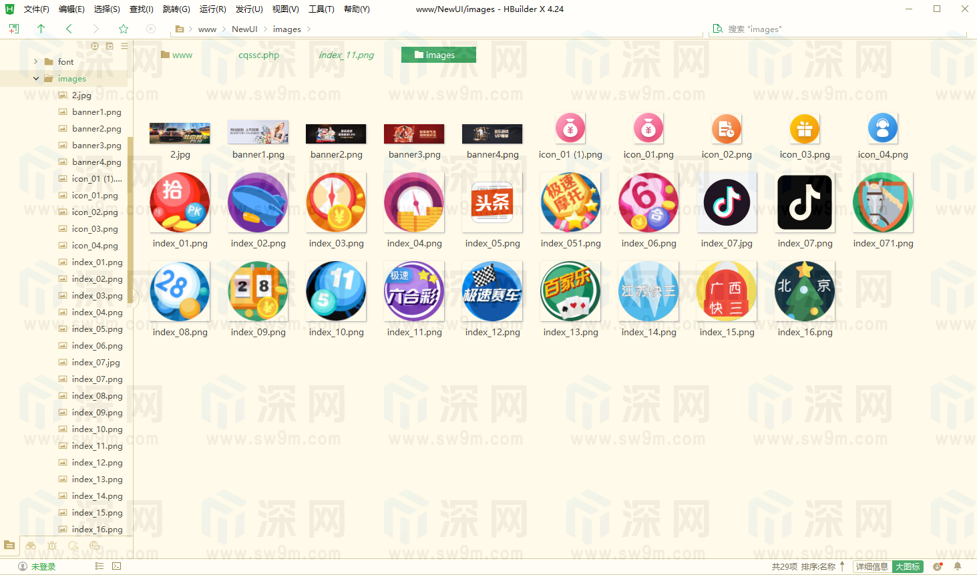Select the index_07.png TikTok thumbnail
The height and width of the screenshot is (575, 977).
[x=805, y=202]
